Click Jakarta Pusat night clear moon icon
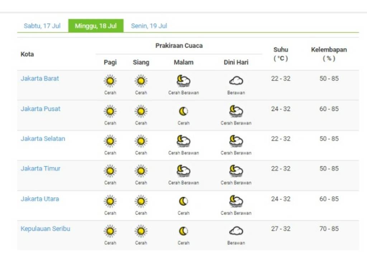Viewport: 367px width, 275px height. (x=183, y=112)
